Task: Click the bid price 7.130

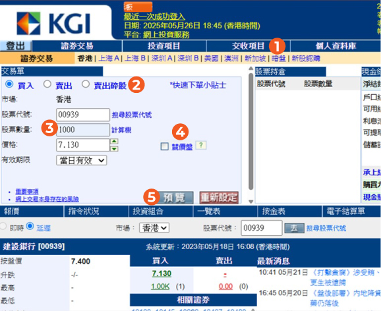Action: pyautogui.click(x=161, y=273)
